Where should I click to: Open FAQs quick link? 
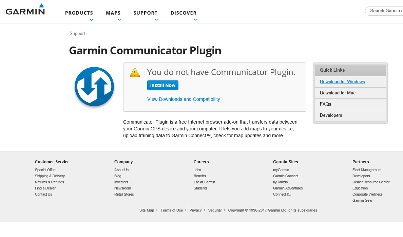click(x=325, y=104)
